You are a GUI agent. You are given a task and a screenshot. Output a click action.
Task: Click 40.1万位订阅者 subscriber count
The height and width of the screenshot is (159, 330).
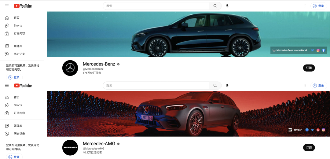(92, 153)
